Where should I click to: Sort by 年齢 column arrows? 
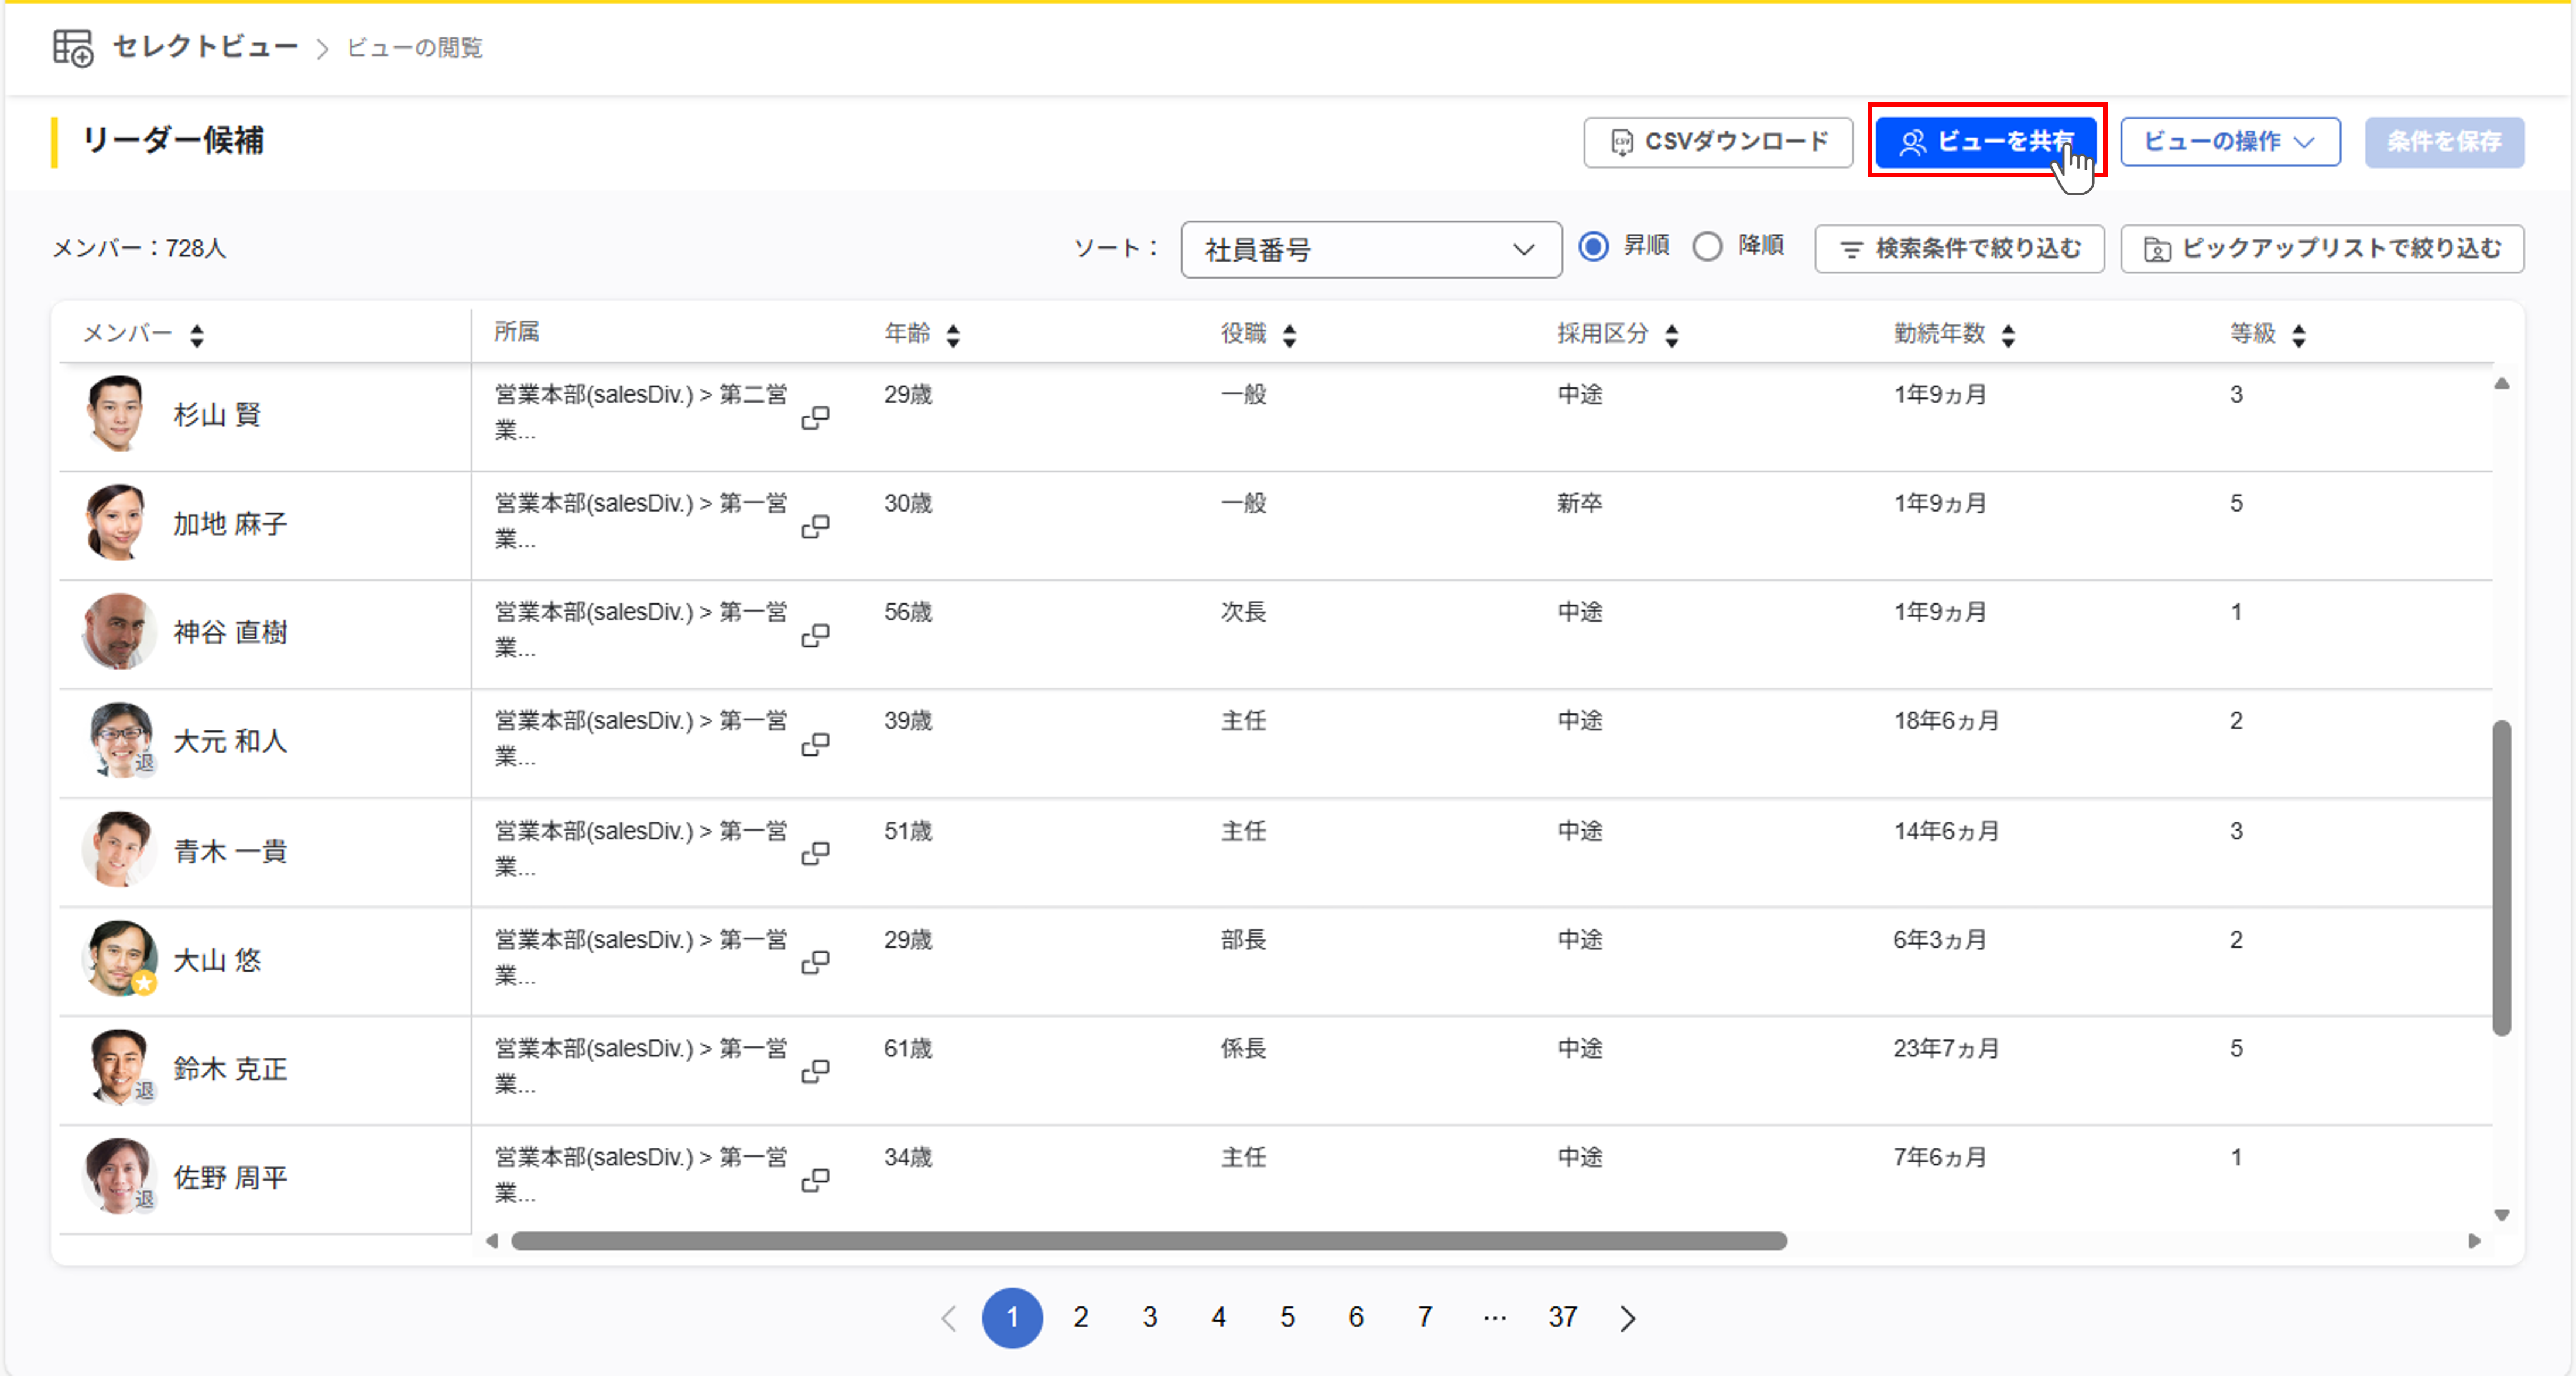(x=953, y=335)
